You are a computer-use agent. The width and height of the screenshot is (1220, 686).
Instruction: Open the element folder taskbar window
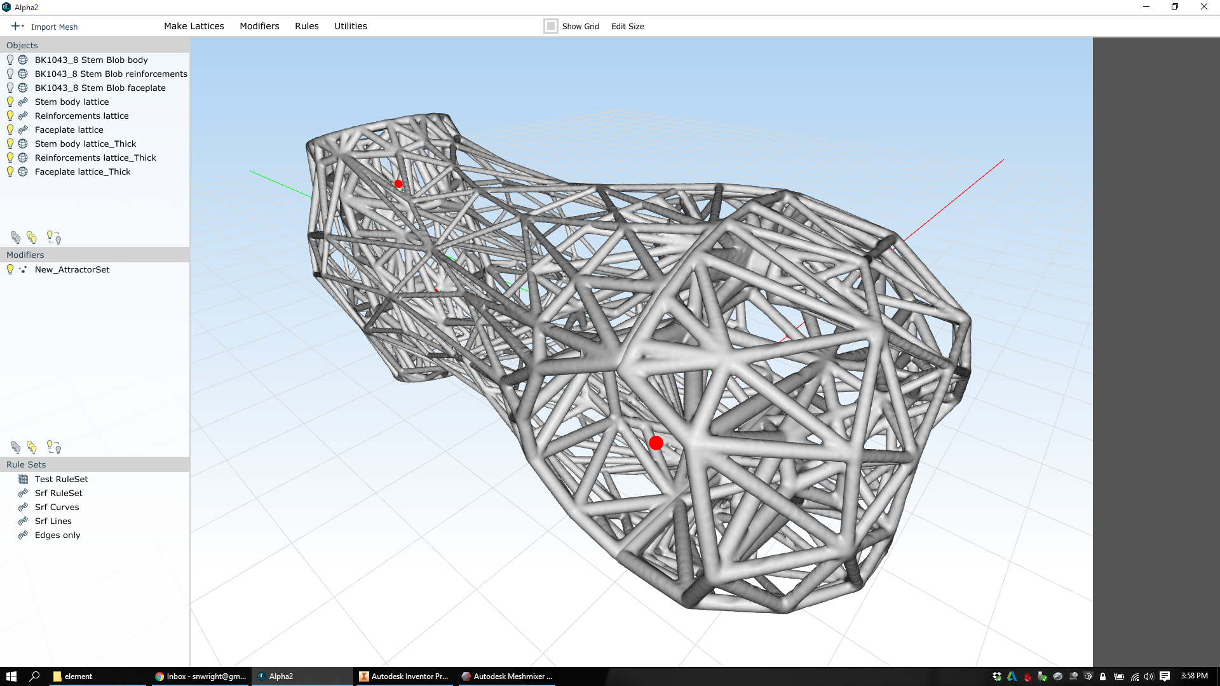point(98,676)
